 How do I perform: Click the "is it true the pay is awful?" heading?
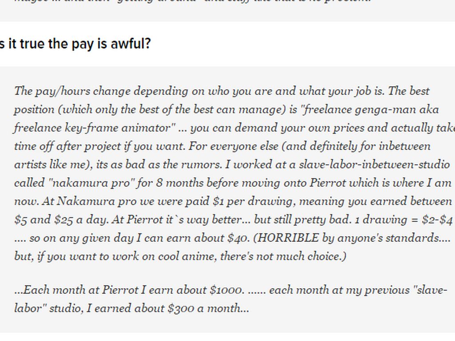pyautogui.click(x=76, y=44)
